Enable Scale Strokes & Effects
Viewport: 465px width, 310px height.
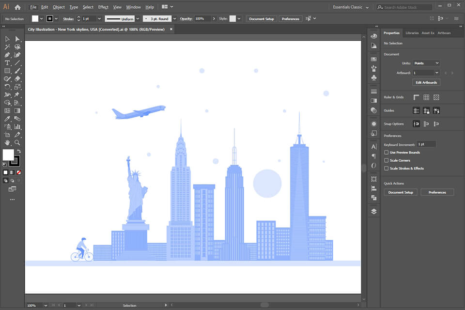click(x=386, y=168)
